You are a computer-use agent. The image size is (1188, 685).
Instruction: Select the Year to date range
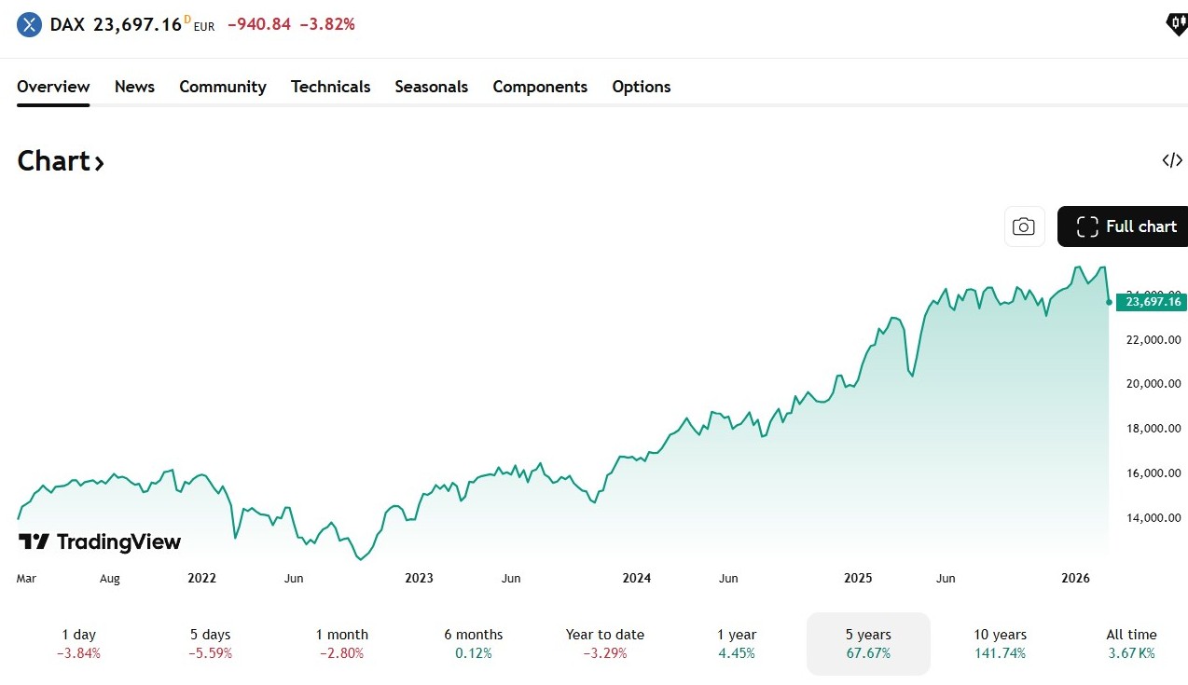604,644
